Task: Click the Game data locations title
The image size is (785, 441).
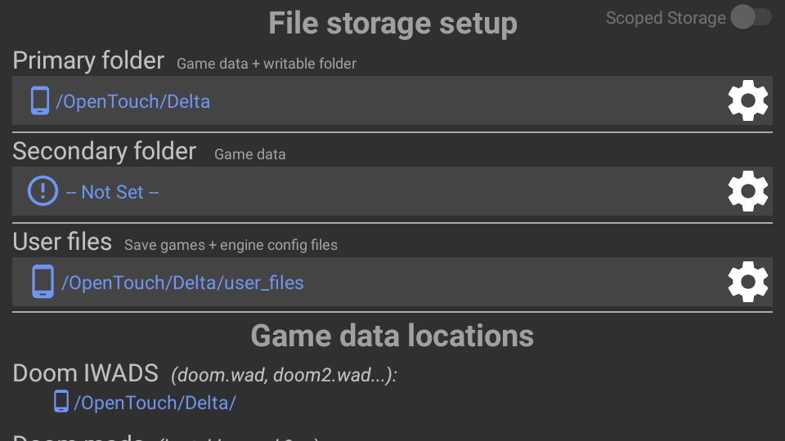Action: (x=392, y=336)
